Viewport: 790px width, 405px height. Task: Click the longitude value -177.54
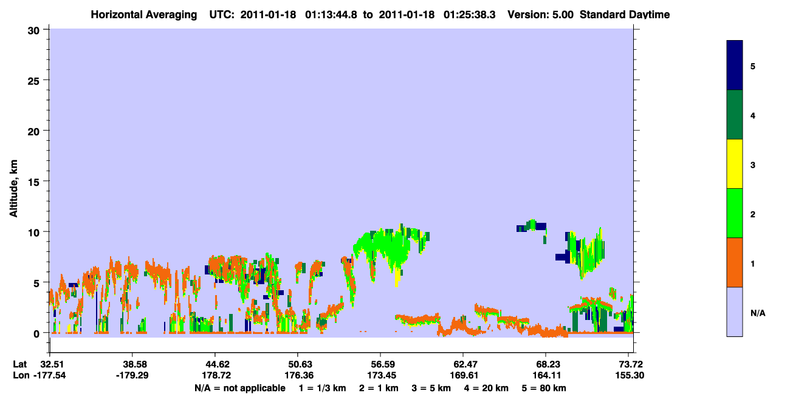(50, 376)
